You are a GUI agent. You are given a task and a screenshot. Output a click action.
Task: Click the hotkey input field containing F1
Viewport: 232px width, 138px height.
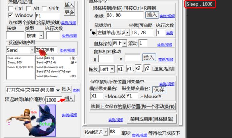[x=47, y=16]
